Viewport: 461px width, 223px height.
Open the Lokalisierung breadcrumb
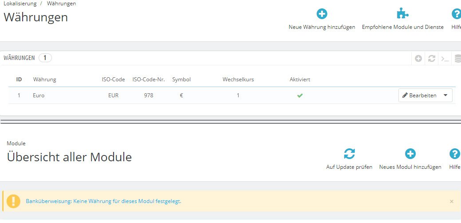click(20, 4)
